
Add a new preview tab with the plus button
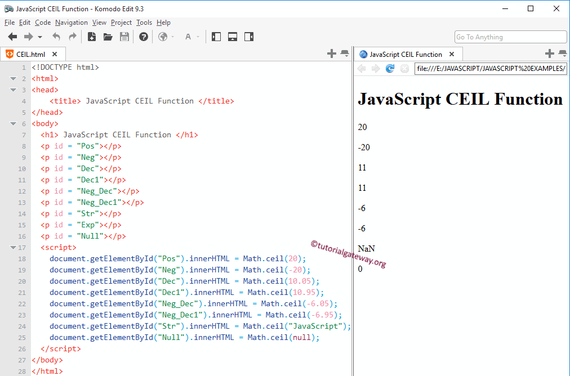click(549, 53)
